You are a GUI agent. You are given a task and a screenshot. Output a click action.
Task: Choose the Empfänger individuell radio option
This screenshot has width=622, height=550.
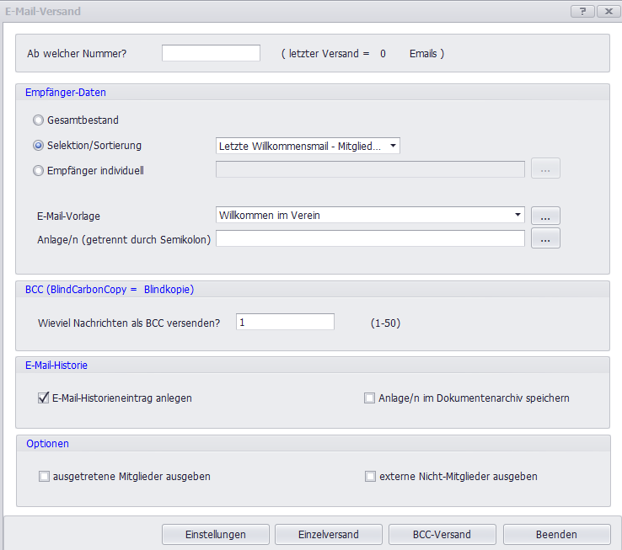[x=38, y=170]
